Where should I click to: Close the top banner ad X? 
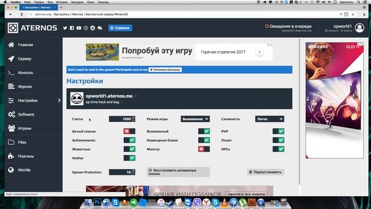[272, 45]
